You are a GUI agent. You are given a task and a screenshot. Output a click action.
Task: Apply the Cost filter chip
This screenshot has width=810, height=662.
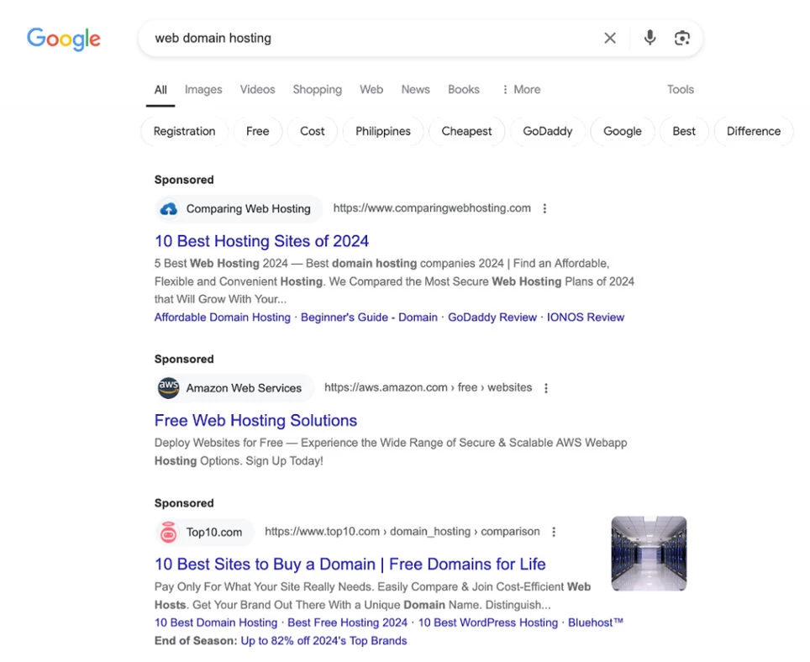tap(313, 131)
